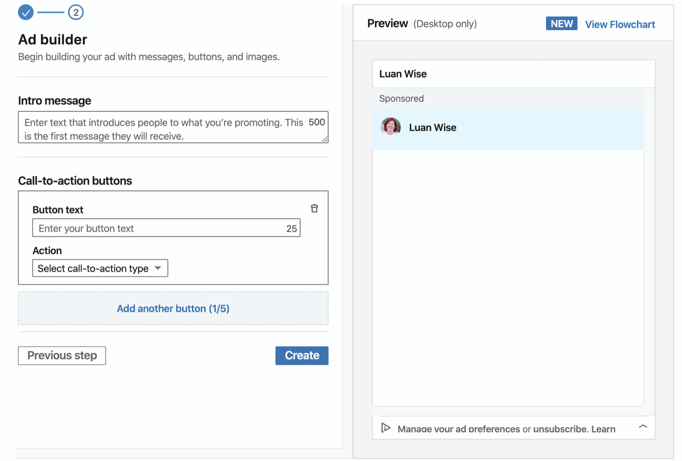Image resolution: width=682 pixels, height=461 pixels.
Task: Focus the Button text input field
Action: click(160, 228)
